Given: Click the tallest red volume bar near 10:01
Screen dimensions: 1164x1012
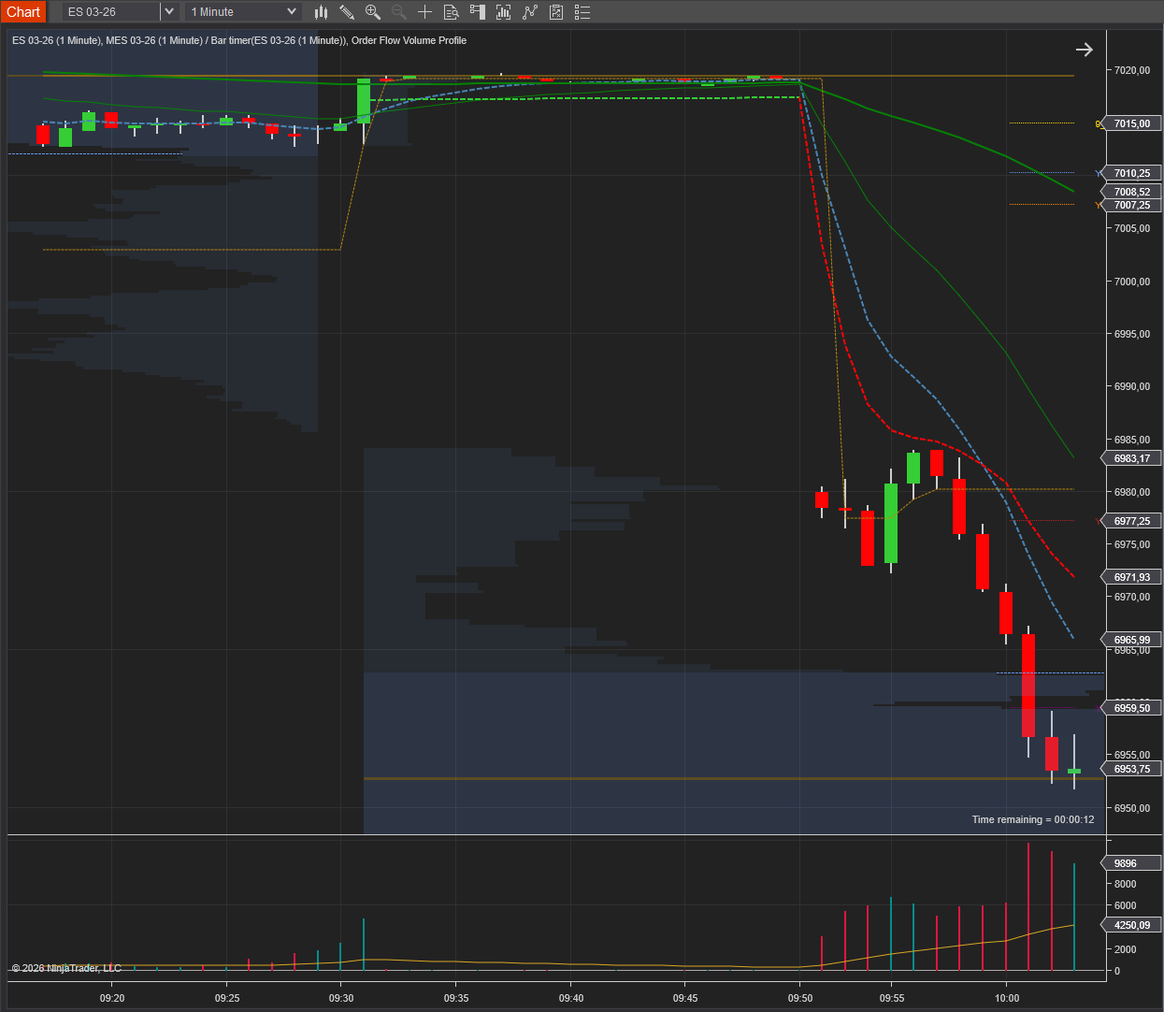Looking at the screenshot, I should pyautogui.click(x=1028, y=906).
